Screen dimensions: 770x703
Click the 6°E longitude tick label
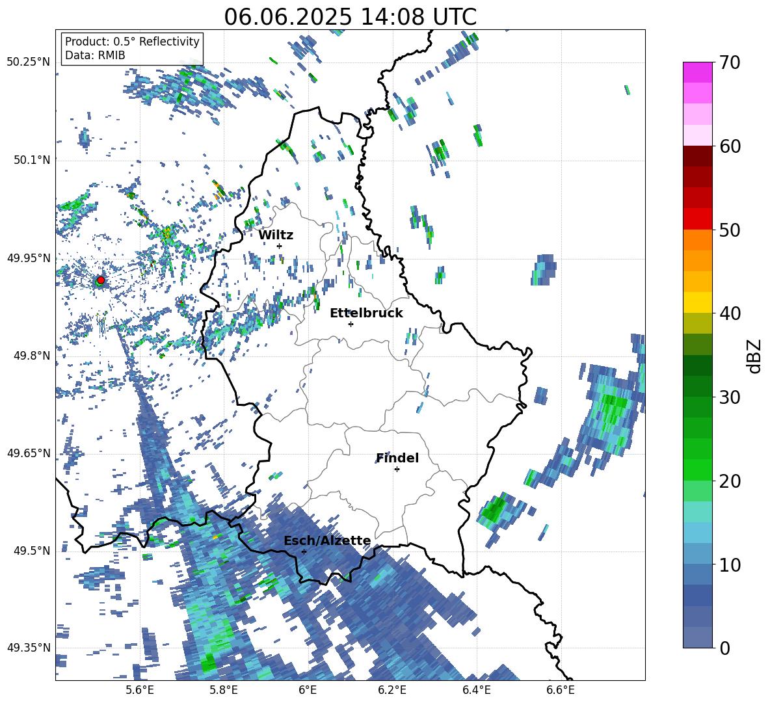308,690
